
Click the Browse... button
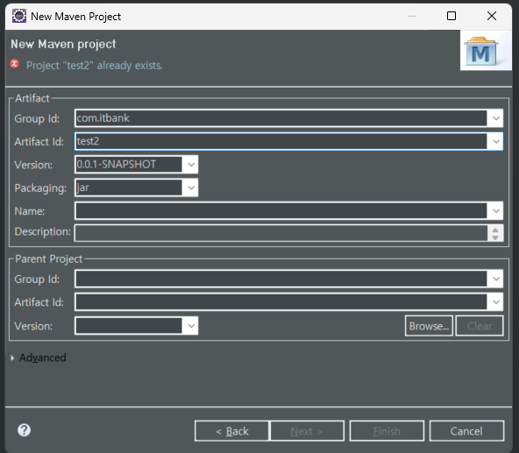(429, 326)
